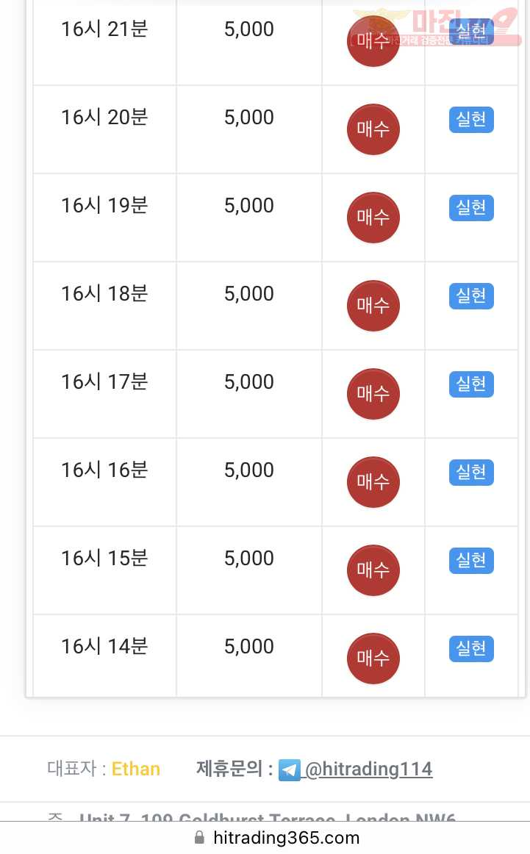
Task: Click the lock icon beside the URL
Action: click(x=199, y=837)
